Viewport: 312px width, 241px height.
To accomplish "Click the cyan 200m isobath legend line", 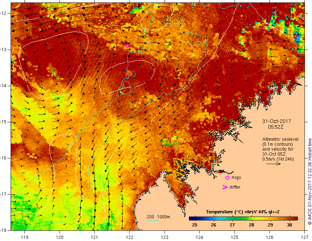I will (x=152, y=220).
